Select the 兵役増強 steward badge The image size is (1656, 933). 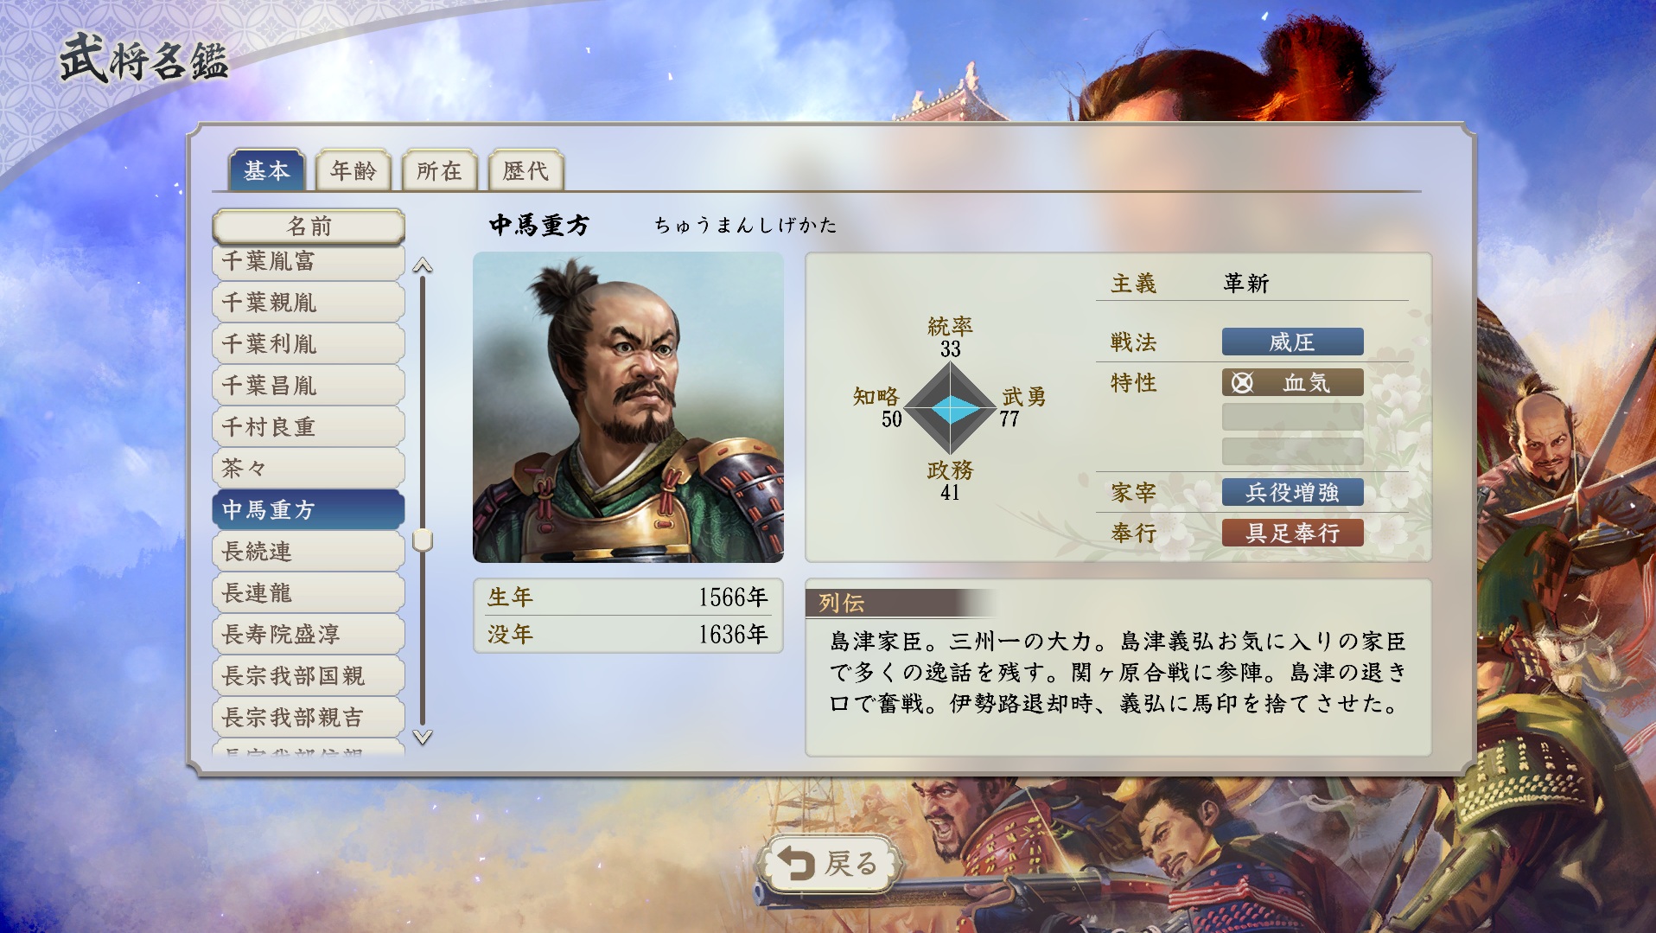coord(1292,492)
